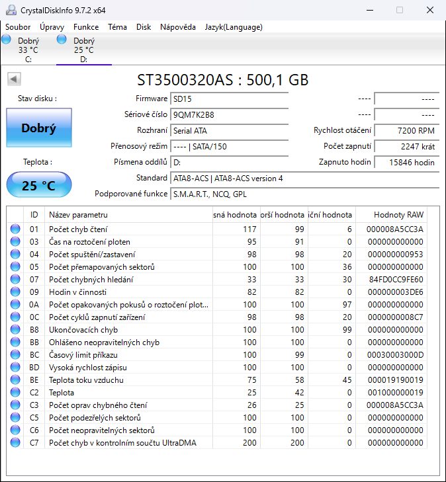Open the Téma menu
Viewport: 446px width, 482px height.
coord(117,27)
